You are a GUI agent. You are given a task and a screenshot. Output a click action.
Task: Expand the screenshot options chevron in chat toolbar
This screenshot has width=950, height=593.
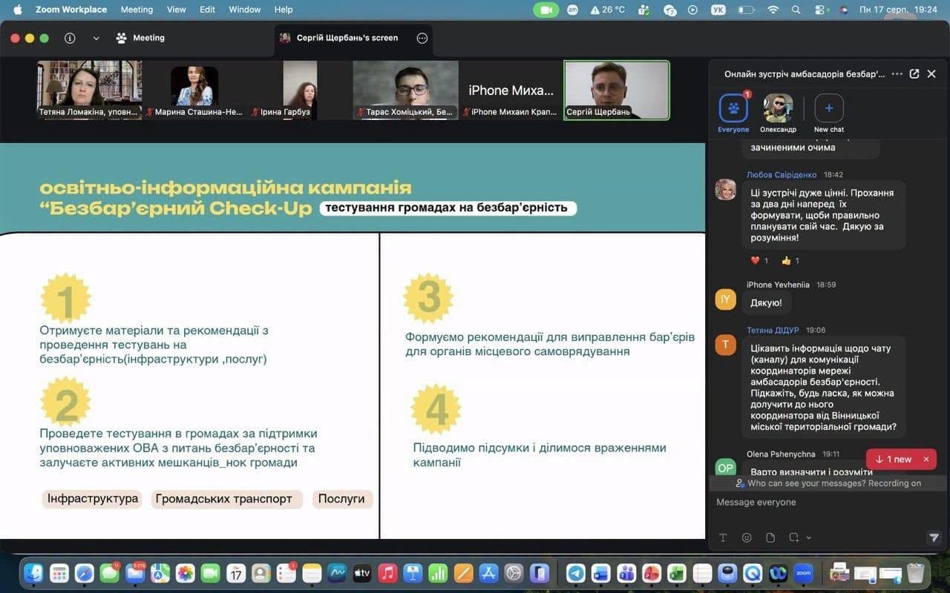(x=808, y=537)
